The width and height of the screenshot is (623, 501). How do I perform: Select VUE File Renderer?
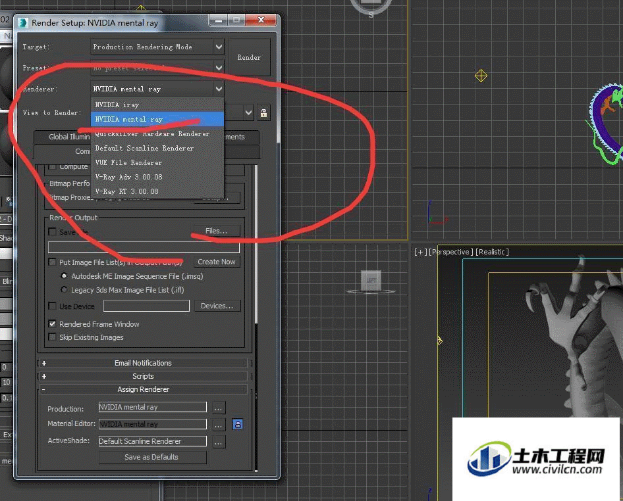click(x=157, y=162)
